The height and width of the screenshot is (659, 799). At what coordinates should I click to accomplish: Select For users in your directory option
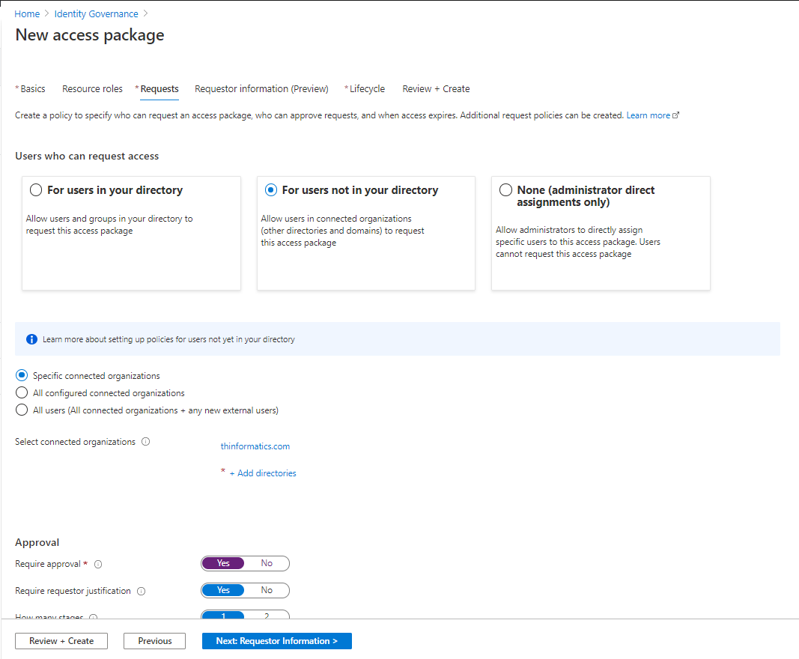36,190
